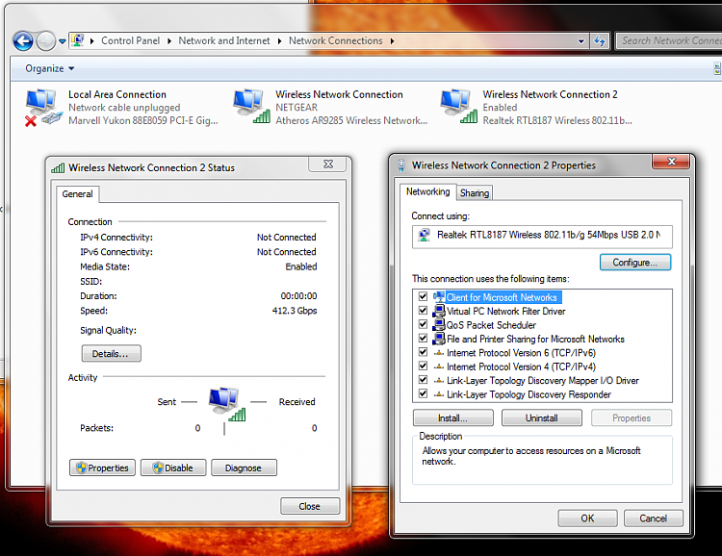Go to Network and Internet breadcrumb
This screenshot has height=556, width=722.
(224, 40)
